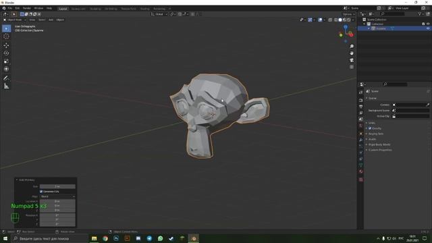Switch perspective/orthographic grid icon
Image resolution: width=432 pixels, height=243 pixels.
tap(352, 67)
